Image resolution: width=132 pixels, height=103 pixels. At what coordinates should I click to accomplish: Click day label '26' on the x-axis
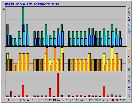(104, 100)
